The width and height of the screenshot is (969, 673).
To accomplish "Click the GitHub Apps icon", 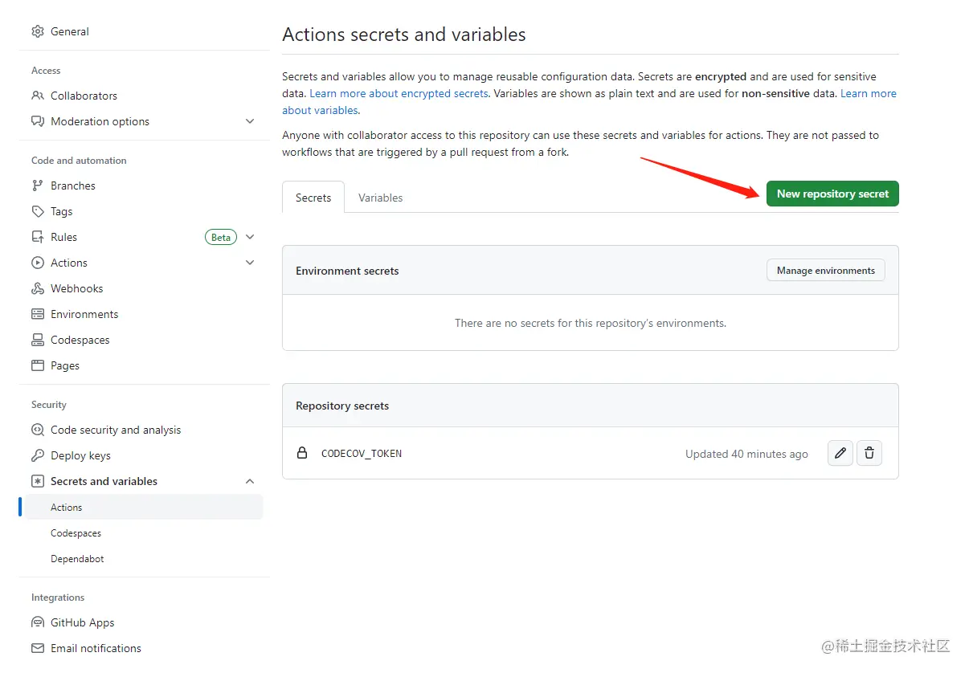I will 38,622.
